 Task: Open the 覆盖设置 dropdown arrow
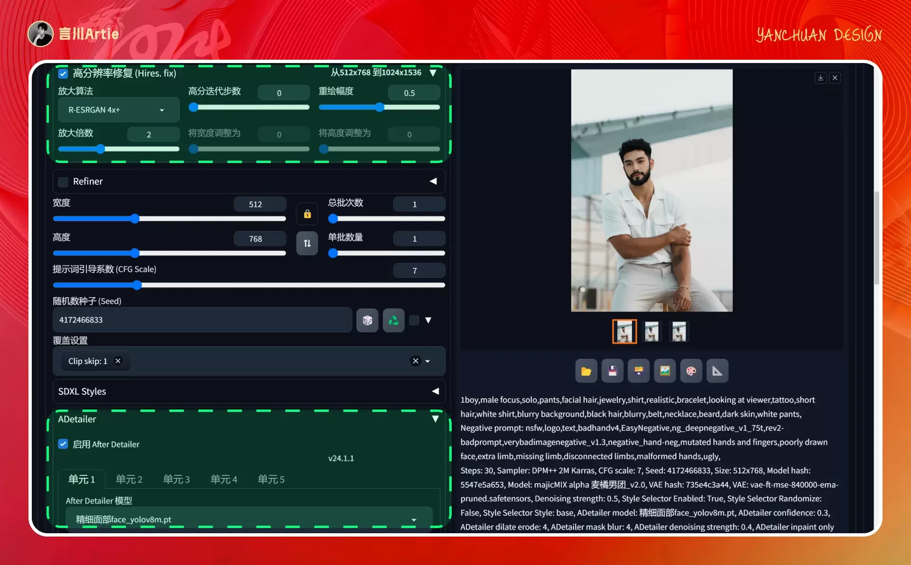[x=428, y=361]
